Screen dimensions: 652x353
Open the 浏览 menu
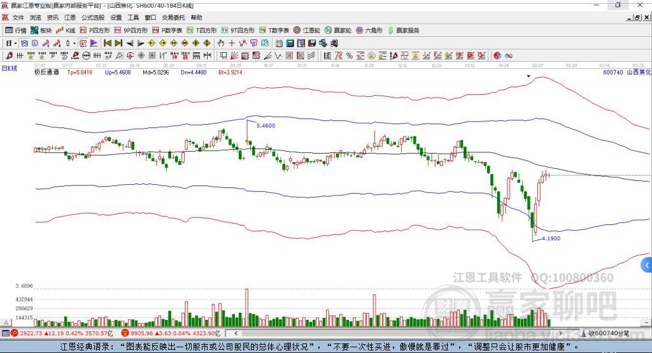[36, 17]
